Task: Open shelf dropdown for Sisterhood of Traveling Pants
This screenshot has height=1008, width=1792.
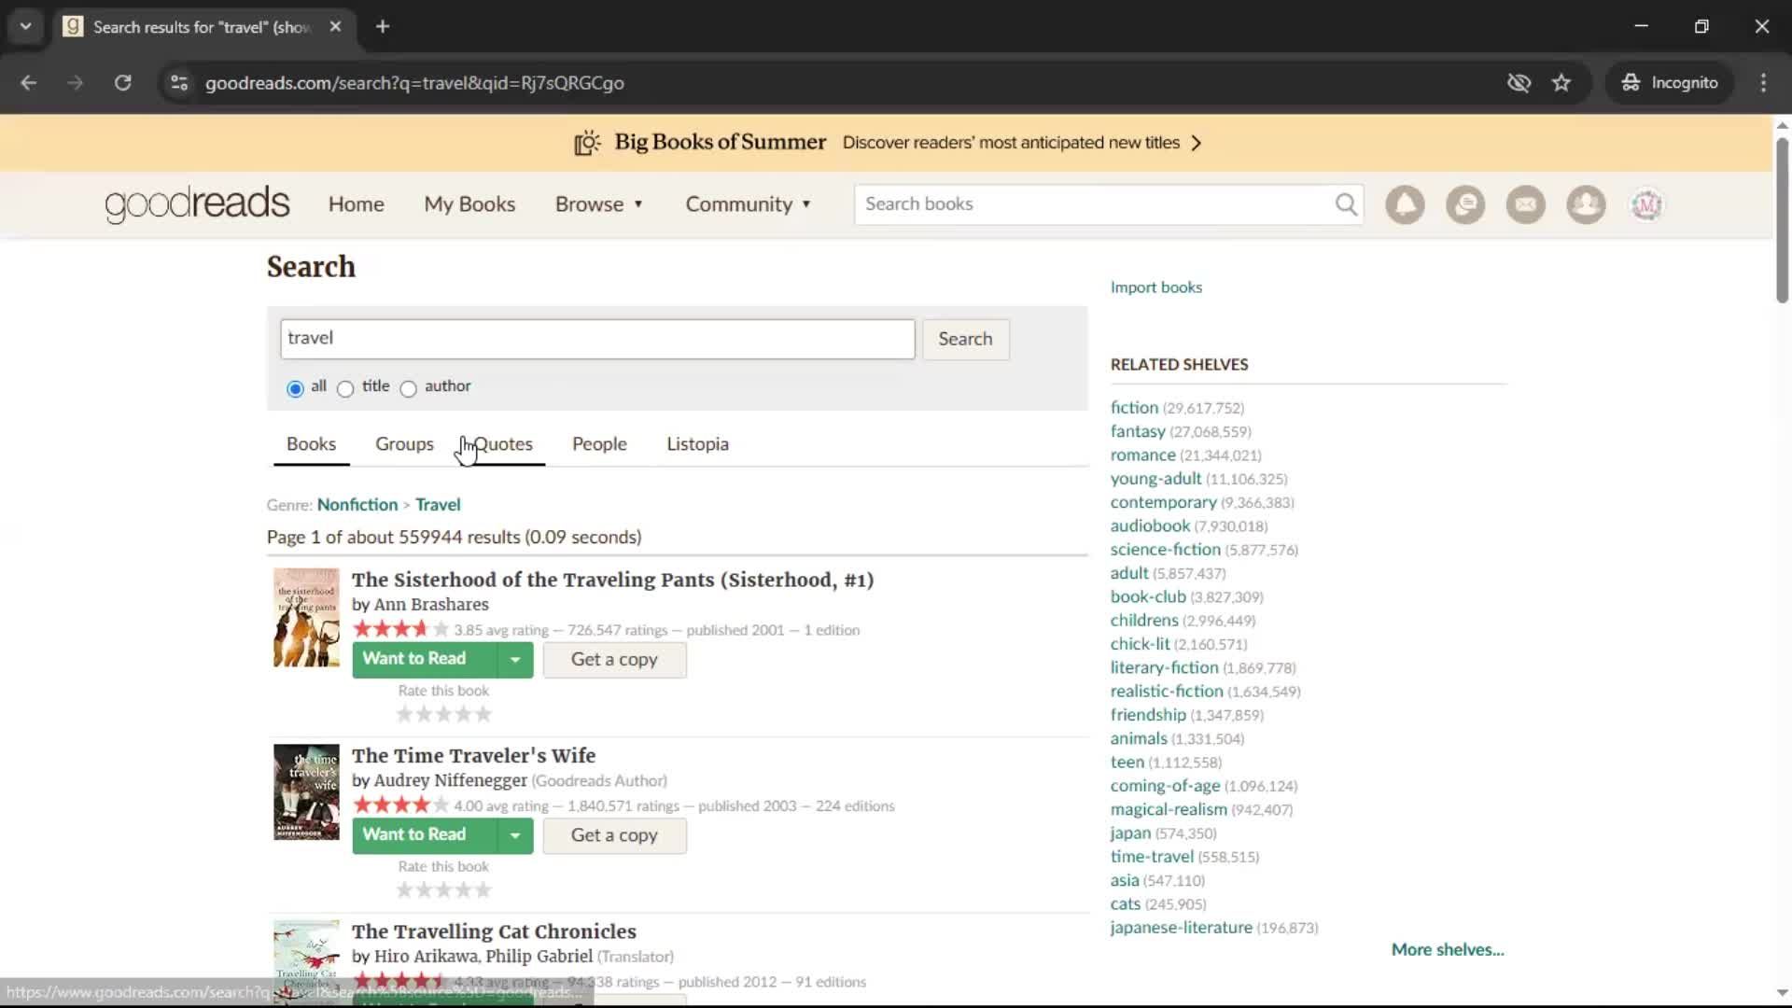Action: coord(515,660)
